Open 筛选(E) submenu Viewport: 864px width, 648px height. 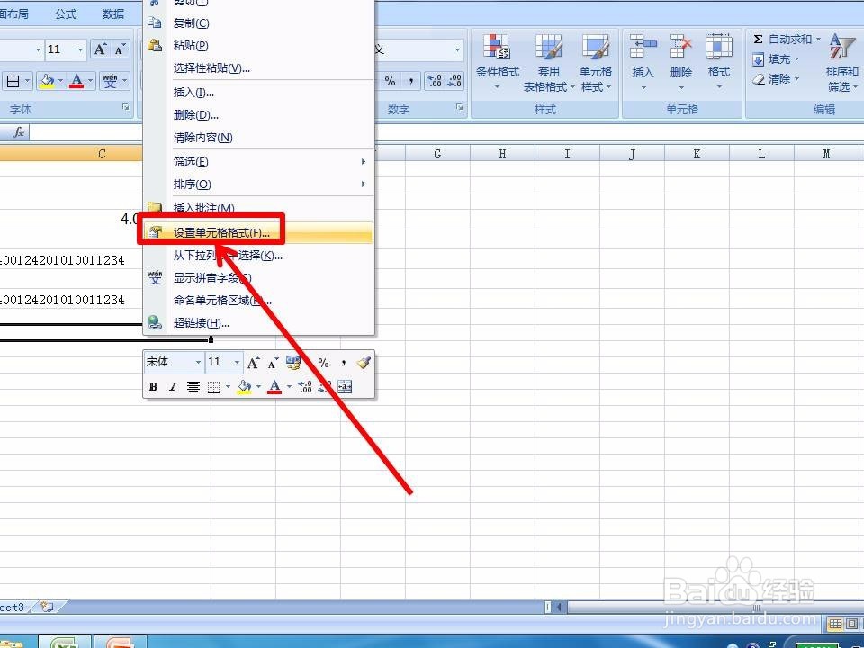259,161
